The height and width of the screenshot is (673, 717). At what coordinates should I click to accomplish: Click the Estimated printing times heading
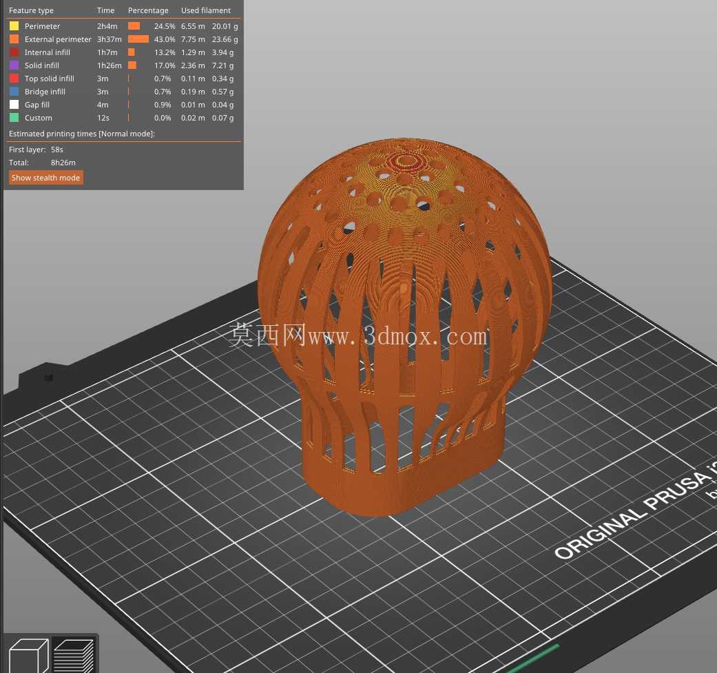coord(82,134)
